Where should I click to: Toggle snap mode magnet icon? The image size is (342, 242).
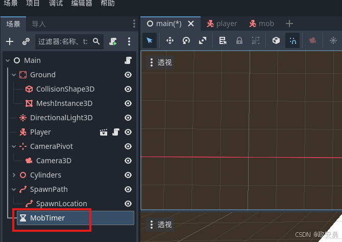pos(292,40)
